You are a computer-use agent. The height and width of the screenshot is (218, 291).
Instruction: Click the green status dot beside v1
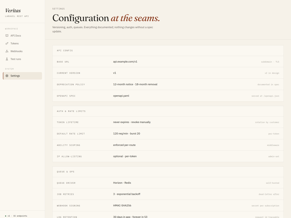[6, 216]
